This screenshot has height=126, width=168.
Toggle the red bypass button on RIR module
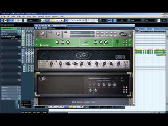pos(124,87)
